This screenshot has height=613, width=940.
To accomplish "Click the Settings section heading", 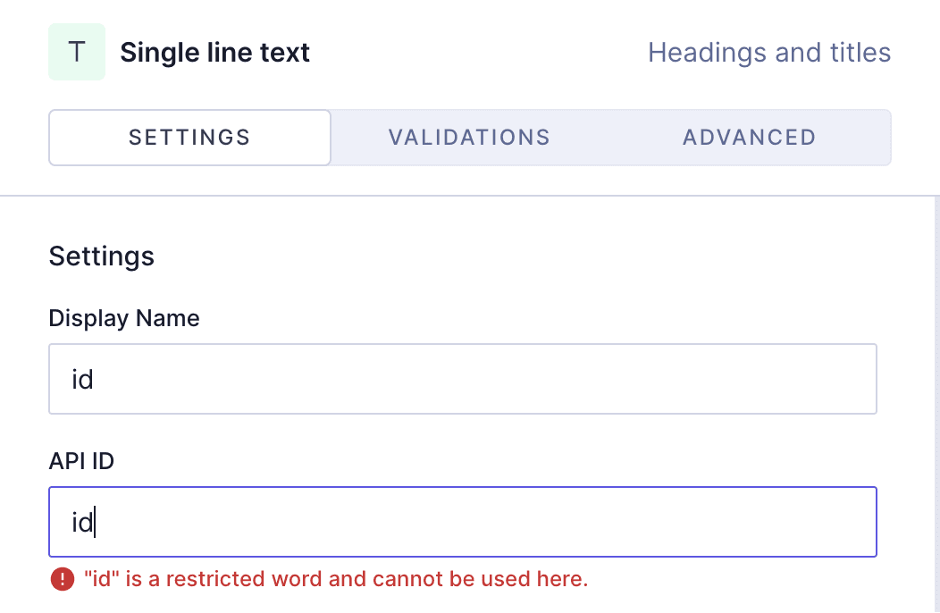I will coord(101,256).
